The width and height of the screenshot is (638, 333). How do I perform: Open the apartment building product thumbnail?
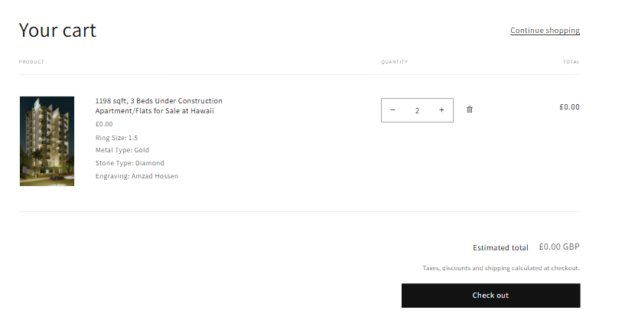(x=47, y=141)
